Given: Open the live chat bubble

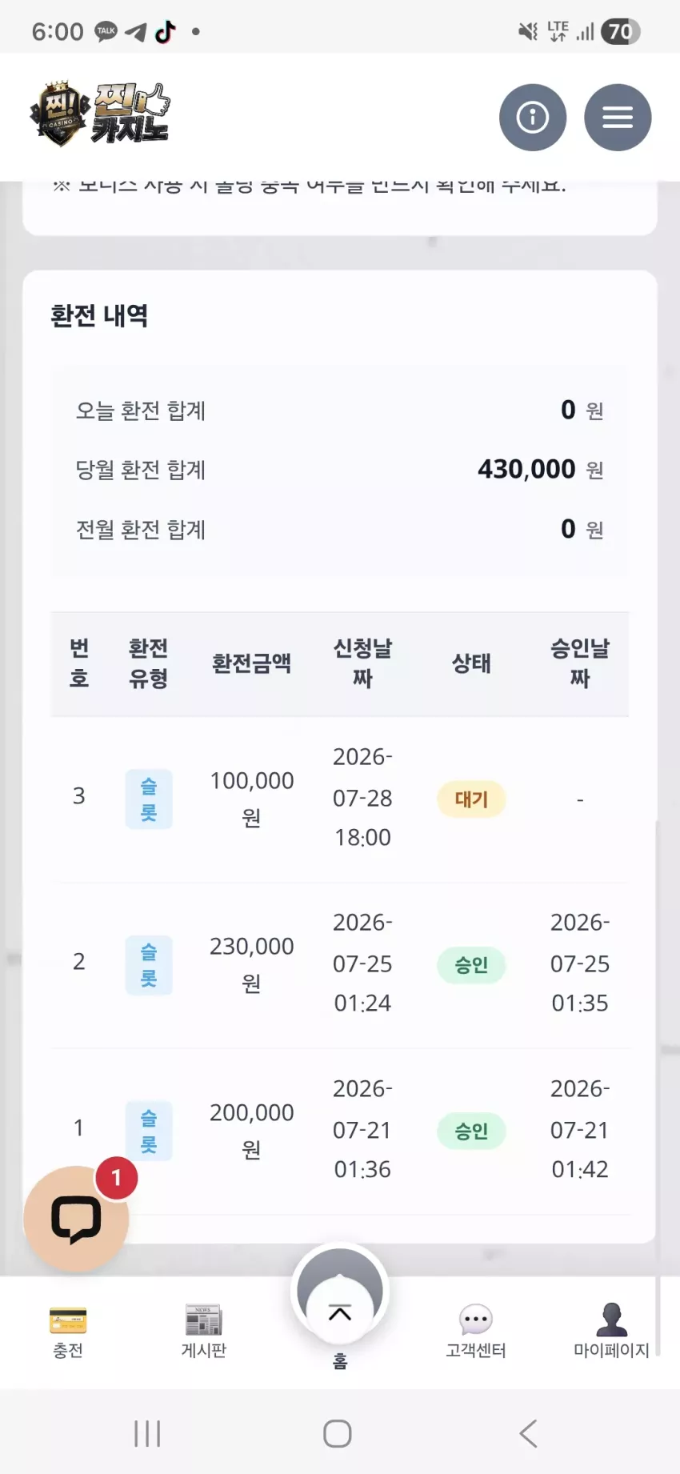Looking at the screenshot, I should (x=77, y=1219).
